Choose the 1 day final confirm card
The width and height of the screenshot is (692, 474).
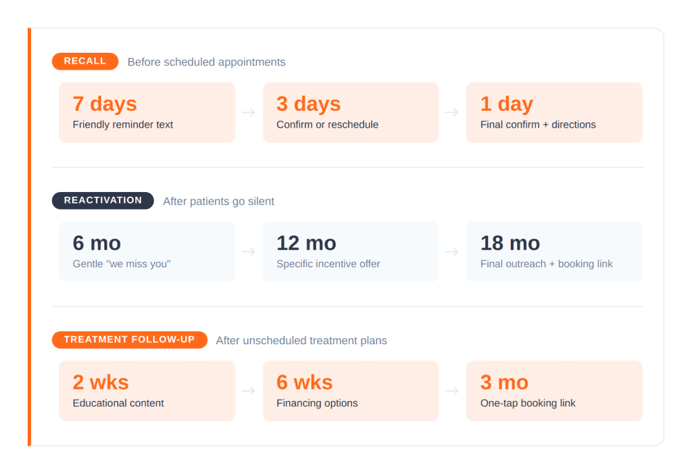(x=554, y=112)
